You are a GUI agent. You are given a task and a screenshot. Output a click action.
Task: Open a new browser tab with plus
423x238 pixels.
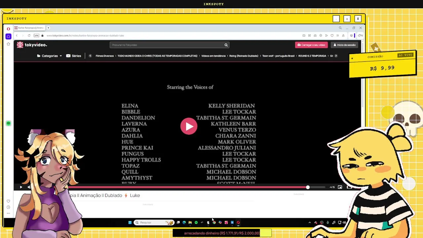click(x=48, y=28)
